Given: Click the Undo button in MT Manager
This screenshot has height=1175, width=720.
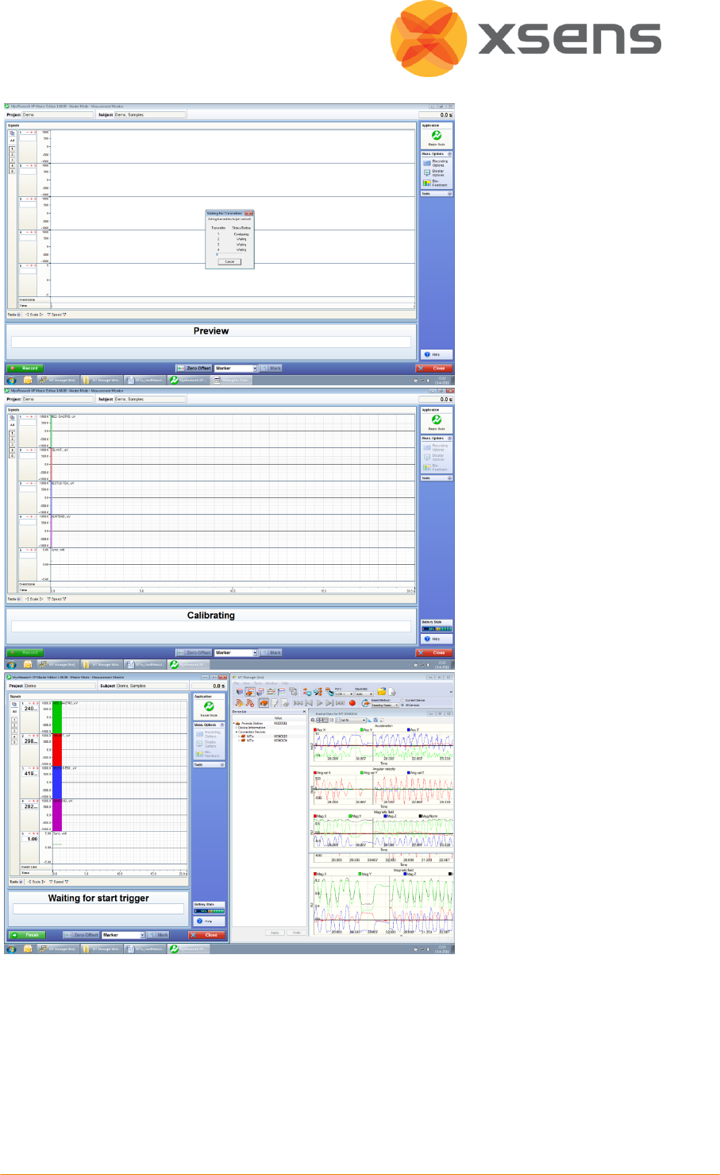Looking at the screenshot, I should (297, 933).
